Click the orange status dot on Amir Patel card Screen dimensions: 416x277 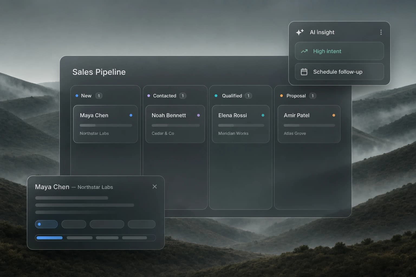(334, 115)
